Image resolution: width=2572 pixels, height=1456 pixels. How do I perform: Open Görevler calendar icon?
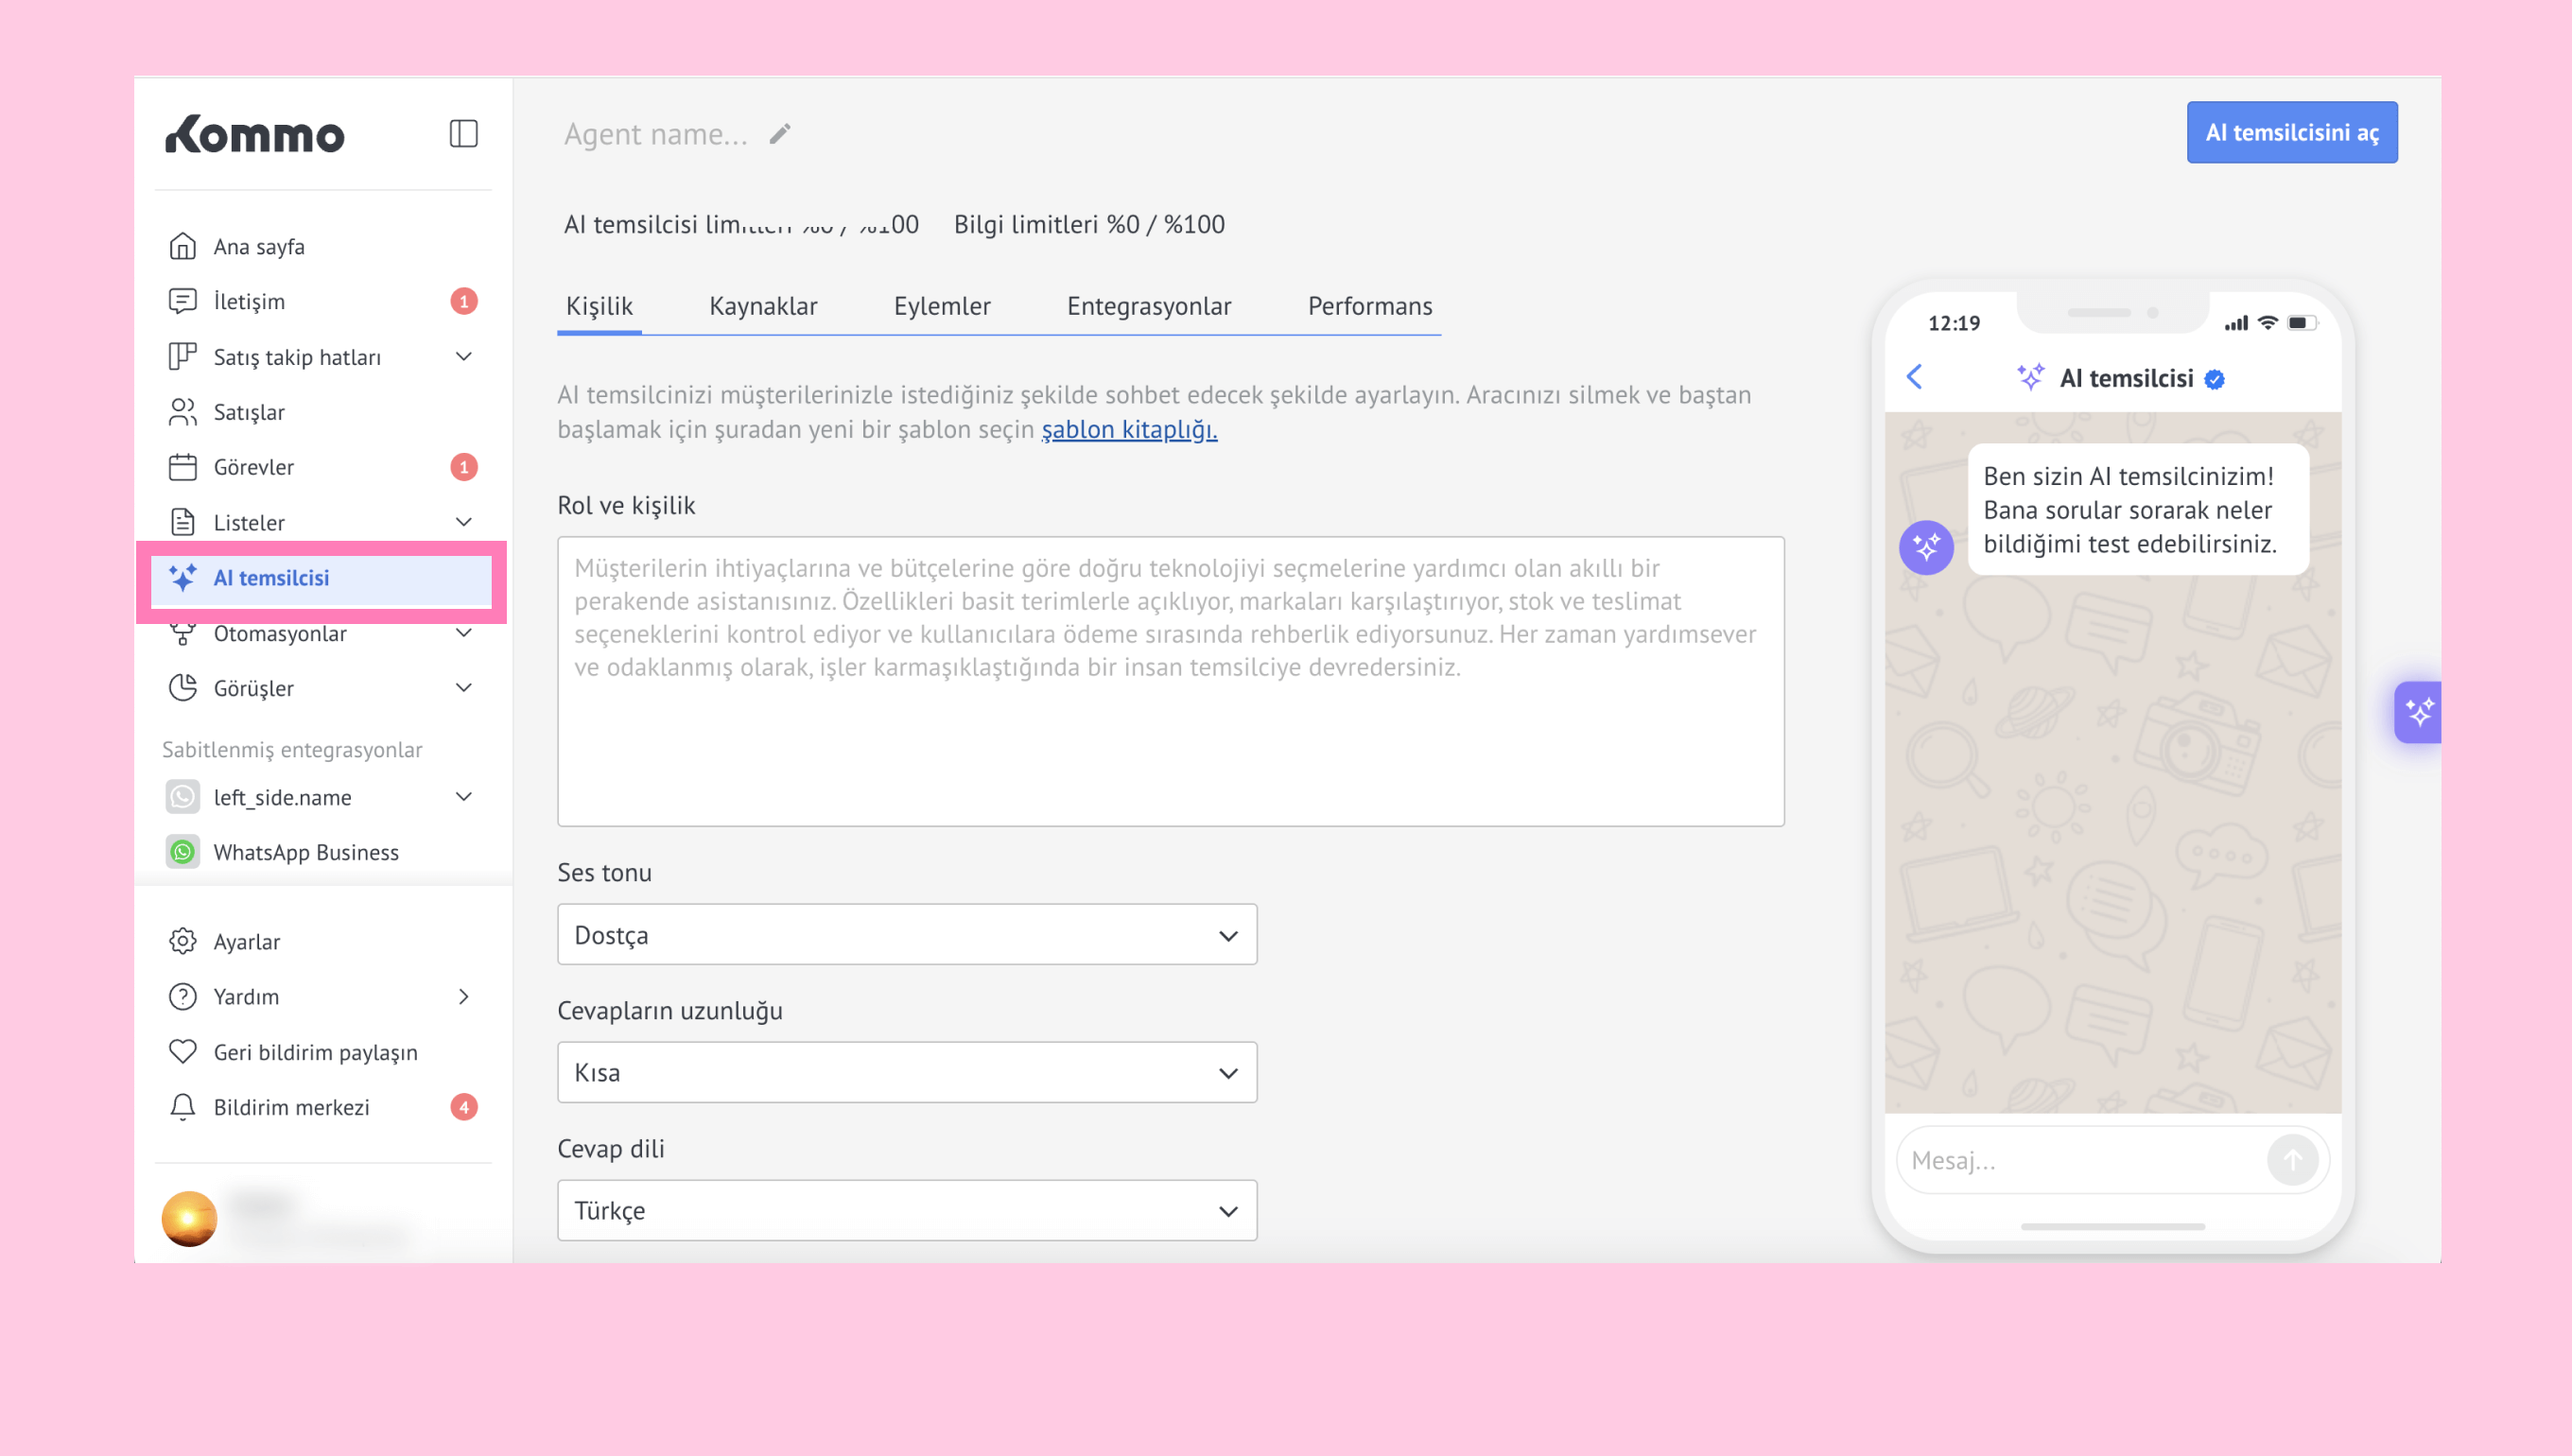pos(182,467)
